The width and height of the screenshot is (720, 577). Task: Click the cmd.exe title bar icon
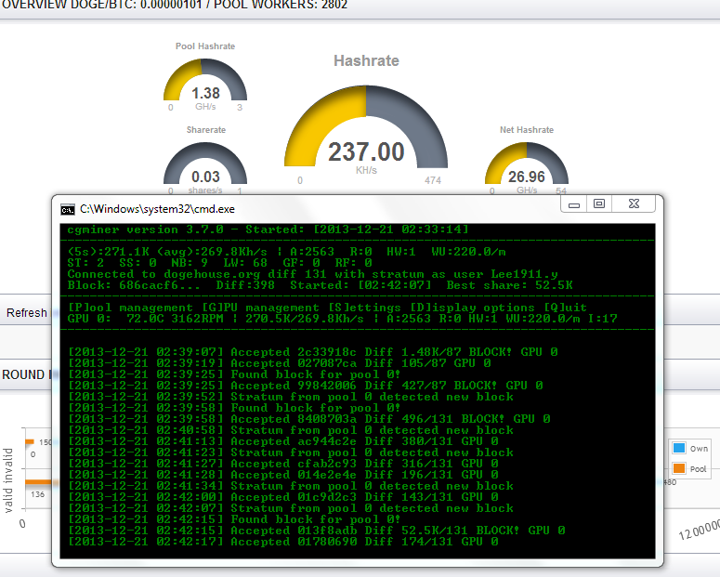[68, 209]
